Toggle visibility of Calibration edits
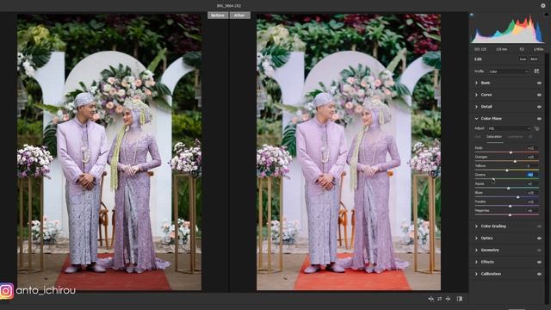This screenshot has width=551, height=310. [x=539, y=274]
